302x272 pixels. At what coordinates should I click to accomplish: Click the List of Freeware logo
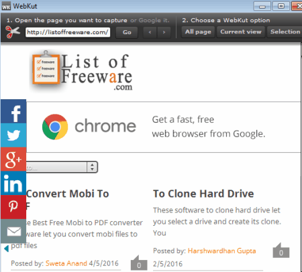click(x=81, y=71)
